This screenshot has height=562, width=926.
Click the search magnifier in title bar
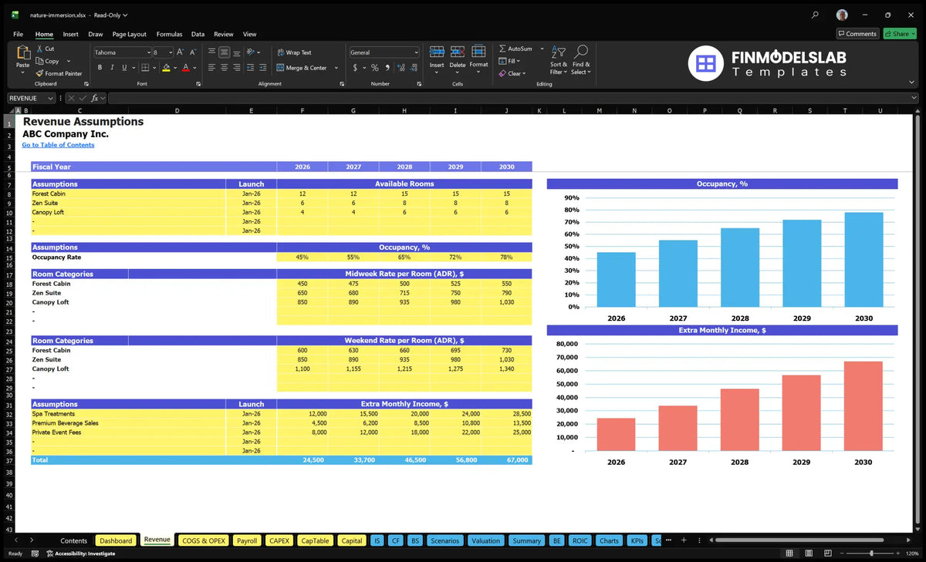click(x=815, y=15)
